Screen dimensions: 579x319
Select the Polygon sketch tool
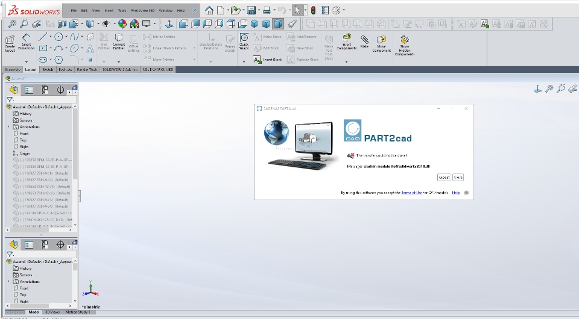pos(59,60)
